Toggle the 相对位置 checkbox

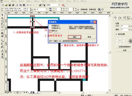(x=116, y=34)
